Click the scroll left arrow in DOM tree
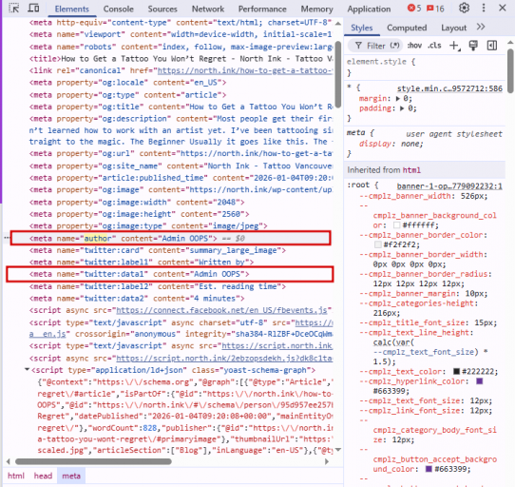The height and width of the screenshot is (487, 515). [9, 461]
